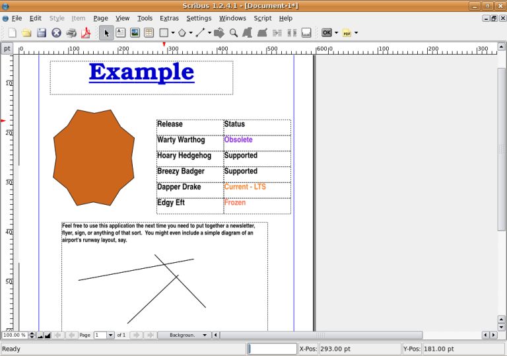
Task: Click the pt unit button at ruler corner
Action: coord(7,48)
